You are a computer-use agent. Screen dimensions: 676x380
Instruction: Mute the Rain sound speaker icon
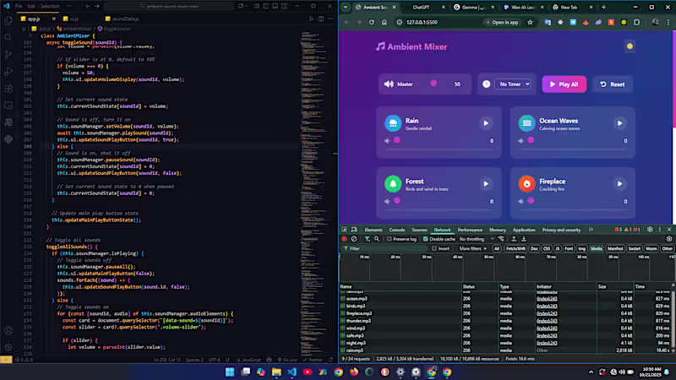387,140
